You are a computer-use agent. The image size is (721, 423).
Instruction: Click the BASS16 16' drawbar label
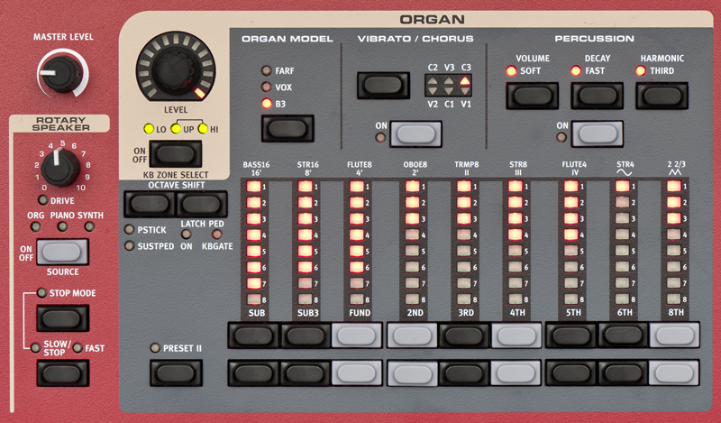pos(256,169)
